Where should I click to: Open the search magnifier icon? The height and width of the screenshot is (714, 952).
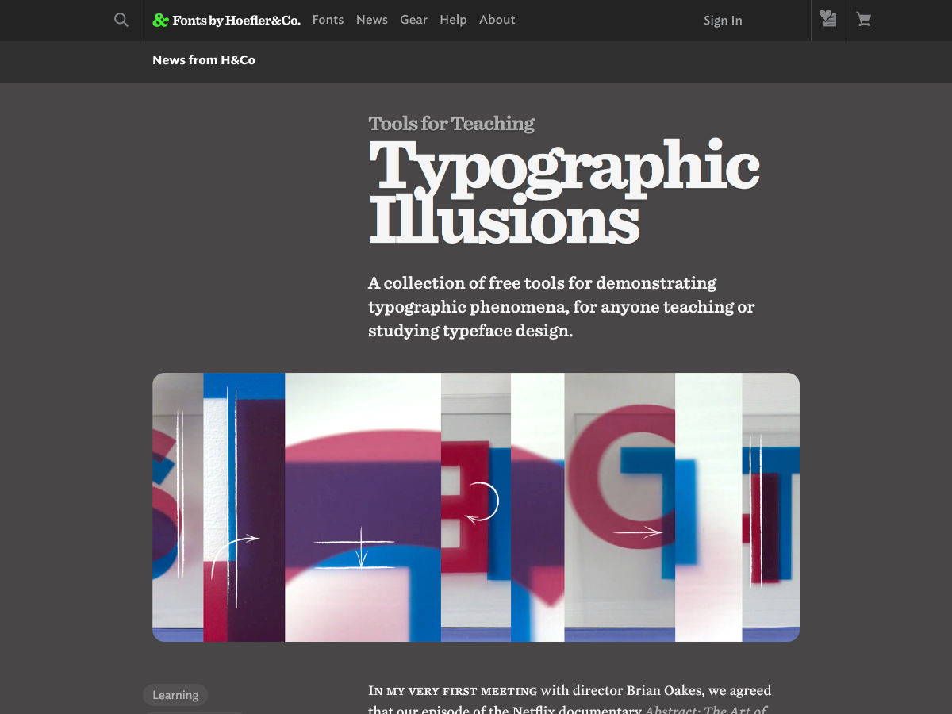point(121,20)
